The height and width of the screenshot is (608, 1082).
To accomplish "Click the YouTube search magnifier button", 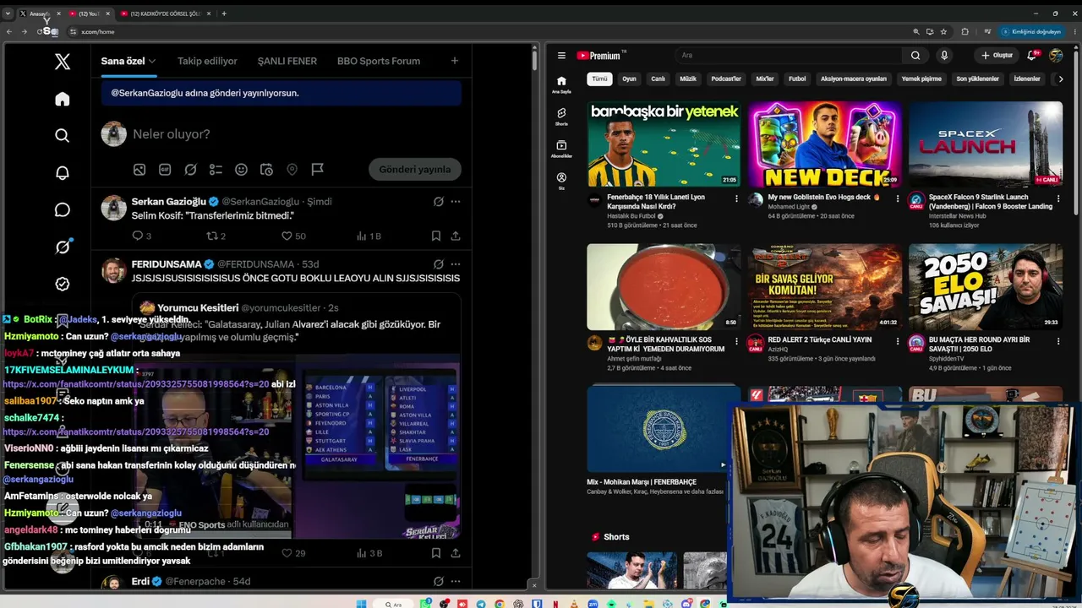I will 915,56.
